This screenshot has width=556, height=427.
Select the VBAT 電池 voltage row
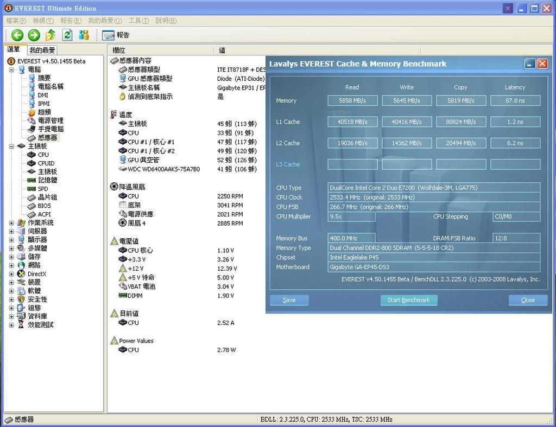click(x=176, y=286)
